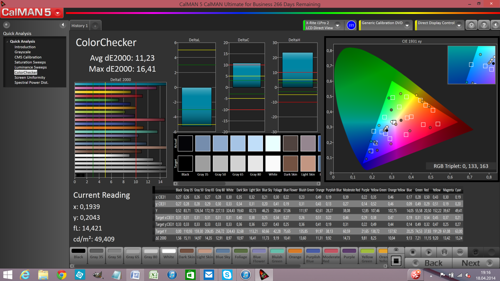Switch to the History 1 tab

pos(79,26)
